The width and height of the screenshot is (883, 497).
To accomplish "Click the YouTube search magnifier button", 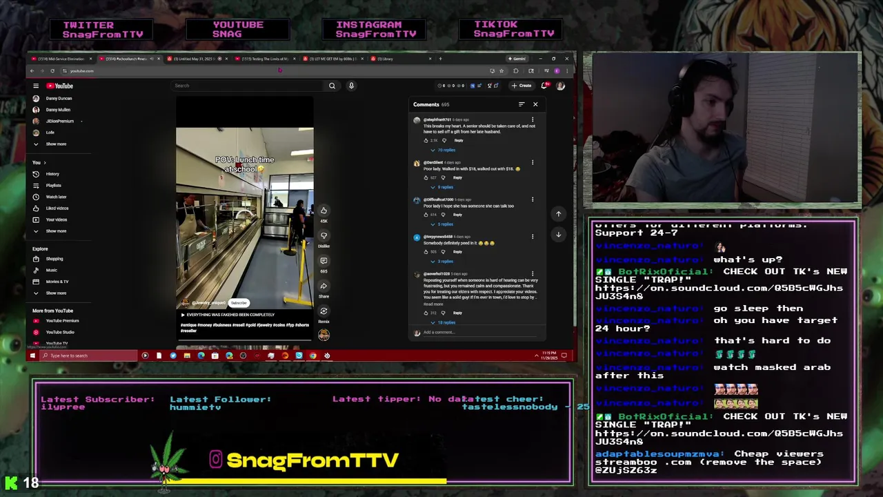I will (332, 86).
